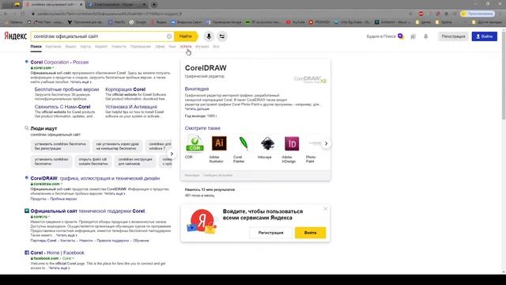Image resolution: width=506 pixels, height=285 pixels.
Task: Expand the arrow next to facebook.com › Corel
Action: coord(74,258)
